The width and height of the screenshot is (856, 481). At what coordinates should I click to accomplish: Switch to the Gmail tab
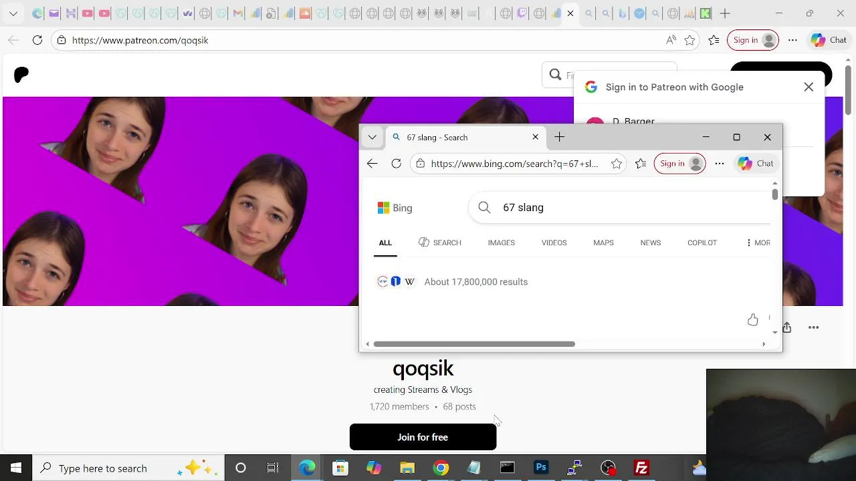coord(237,13)
